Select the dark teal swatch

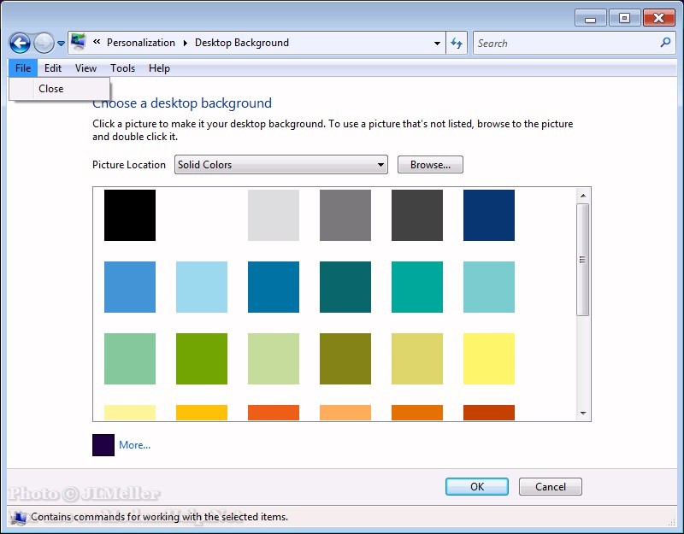pos(345,287)
